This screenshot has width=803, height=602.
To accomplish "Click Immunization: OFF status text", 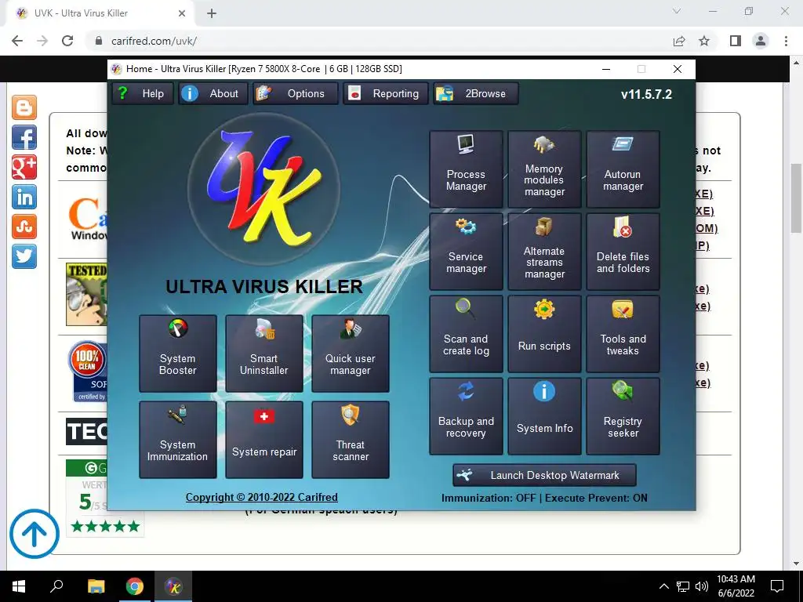I will (489, 498).
